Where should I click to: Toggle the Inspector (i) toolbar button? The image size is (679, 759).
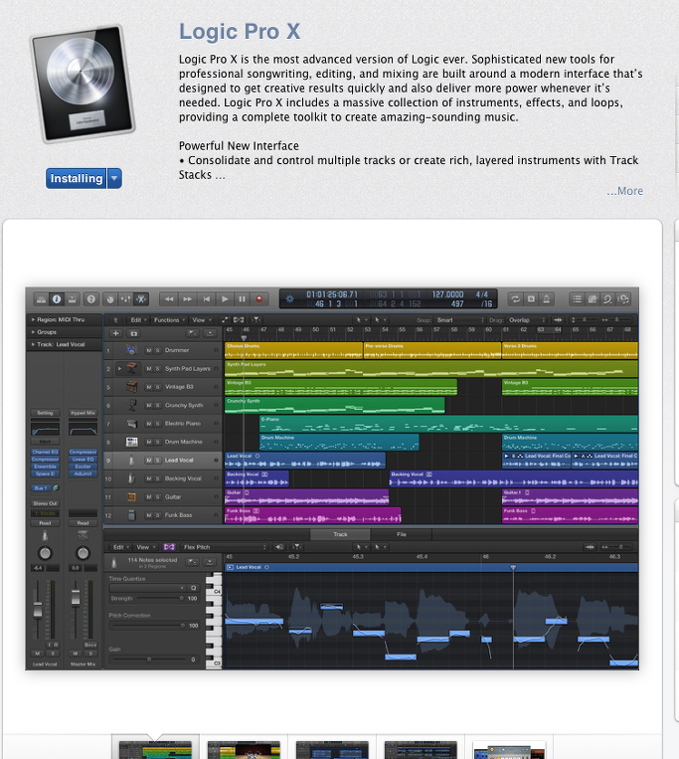point(57,299)
